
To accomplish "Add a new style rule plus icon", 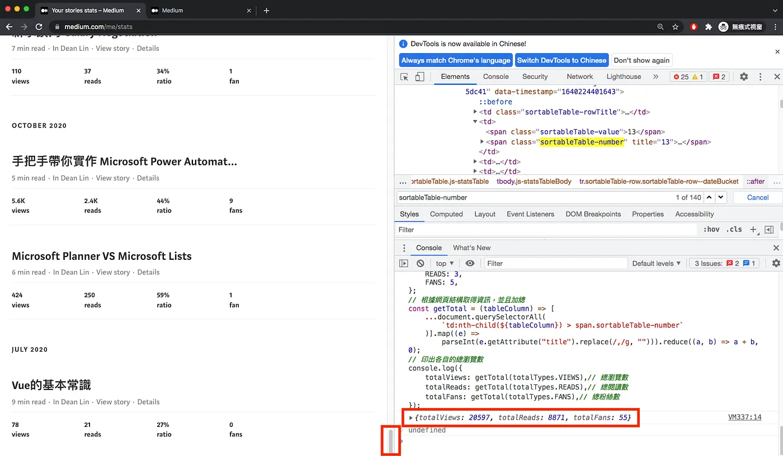I will click(753, 230).
